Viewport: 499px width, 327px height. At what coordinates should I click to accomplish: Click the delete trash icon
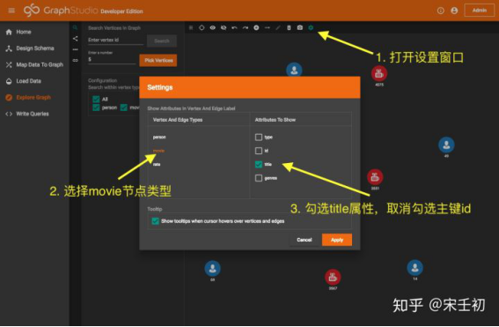(x=289, y=27)
